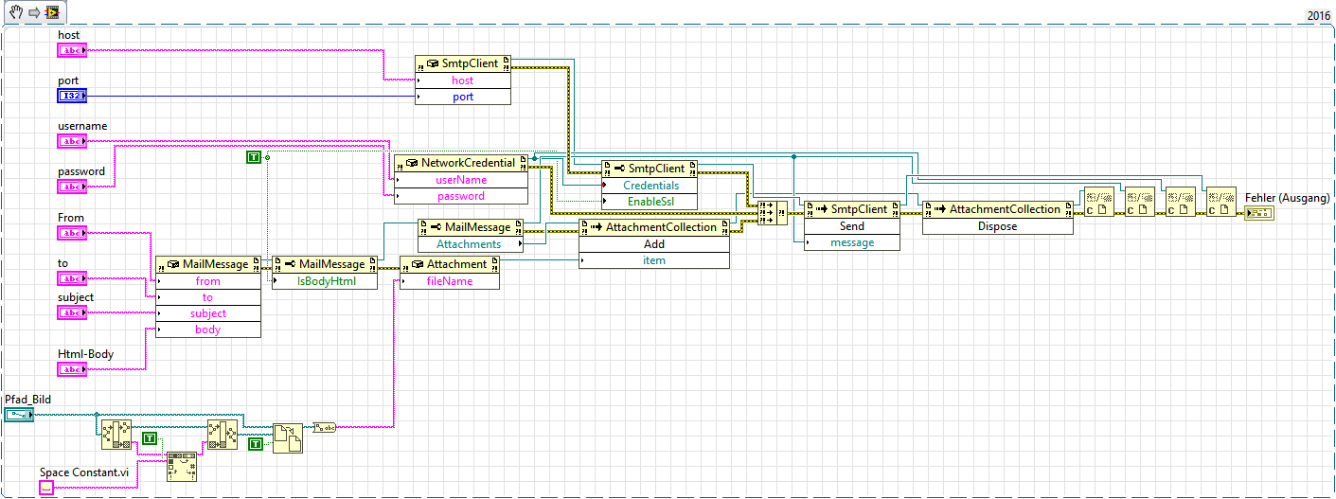Image resolution: width=1336 pixels, height=499 pixels.
Task: Click the hand drag icon on snippet tab
Action: 15,13
